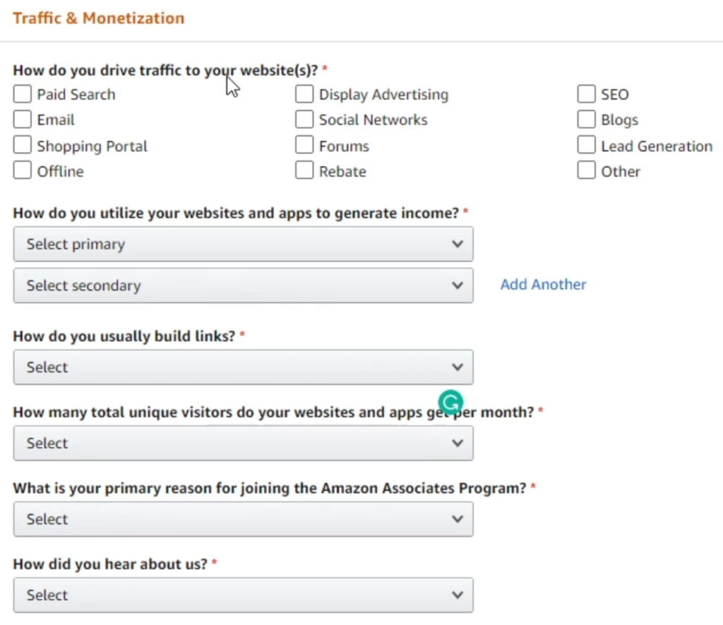Check the Rebate checkbox
The image size is (723, 625).
[304, 172]
